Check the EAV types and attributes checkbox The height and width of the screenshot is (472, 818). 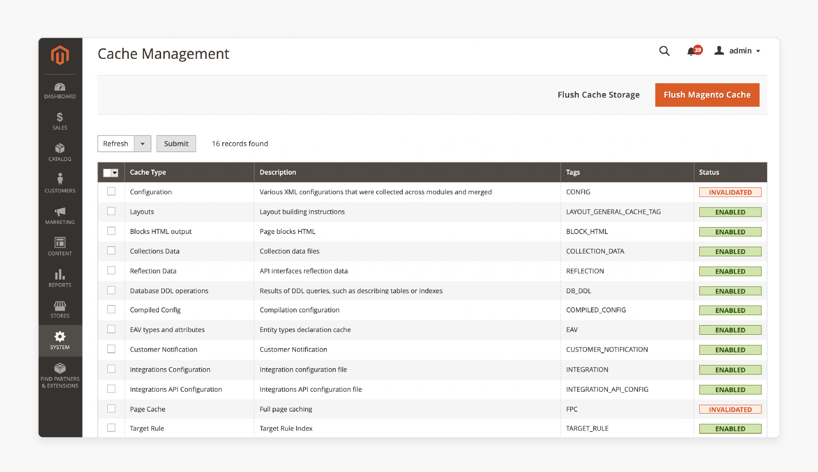click(111, 329)
